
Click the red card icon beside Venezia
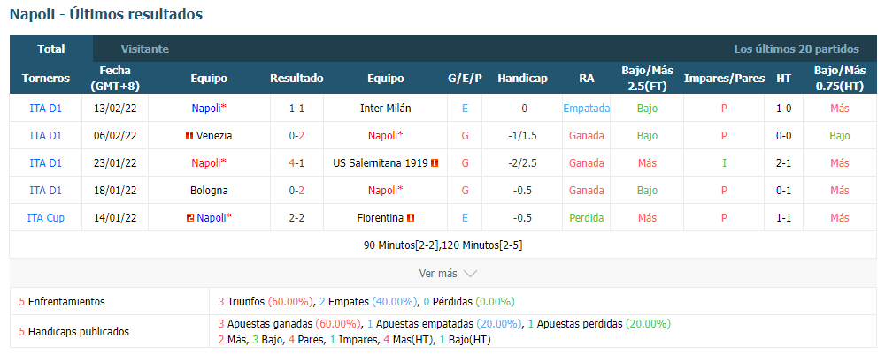[x=189, y=136]
